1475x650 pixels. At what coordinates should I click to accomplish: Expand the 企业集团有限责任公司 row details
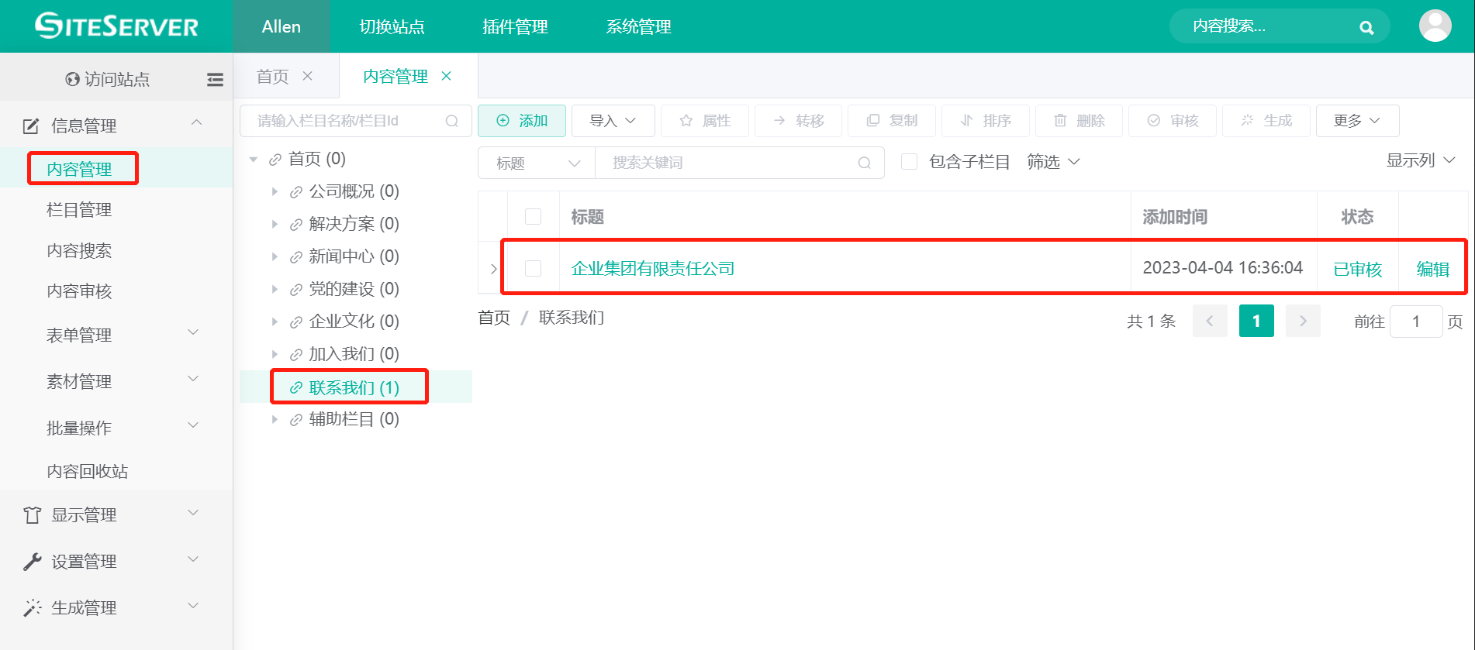point(493,269)
